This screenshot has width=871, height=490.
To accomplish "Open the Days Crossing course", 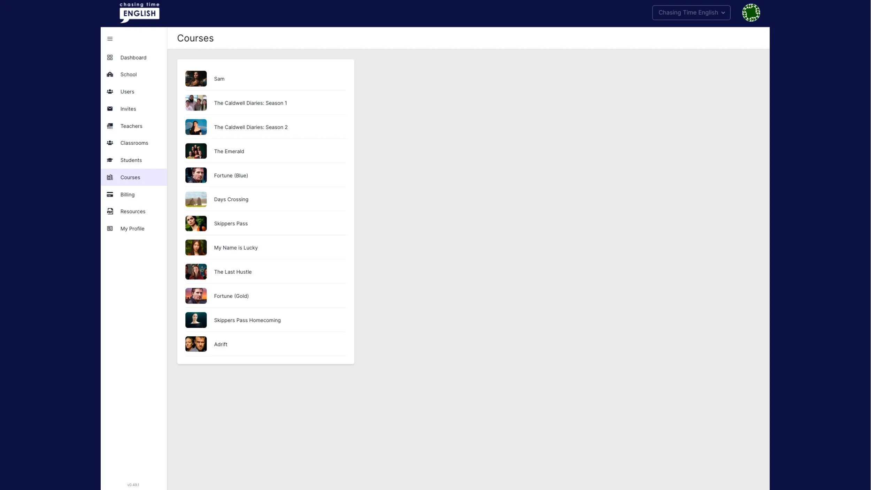I will [x=231, y=199].
